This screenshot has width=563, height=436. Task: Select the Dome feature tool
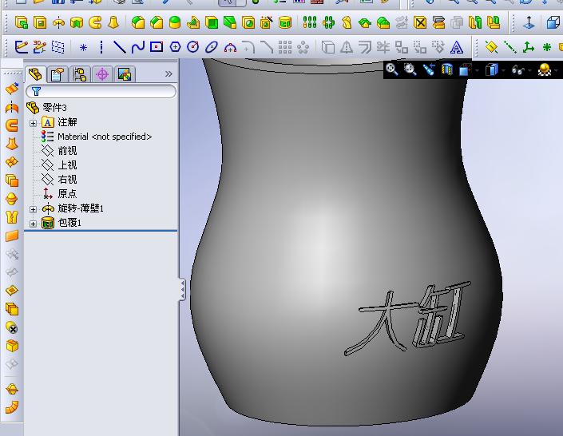click(175, 22)
